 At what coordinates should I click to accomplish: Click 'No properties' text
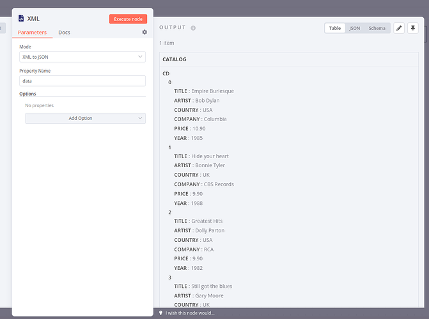pos(40,105)
